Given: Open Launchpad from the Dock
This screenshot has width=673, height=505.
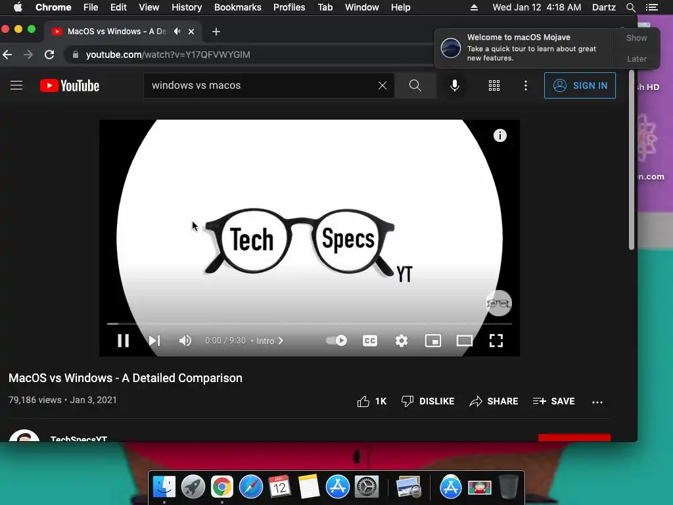Looking at the screenshot, I should [193, 487].
